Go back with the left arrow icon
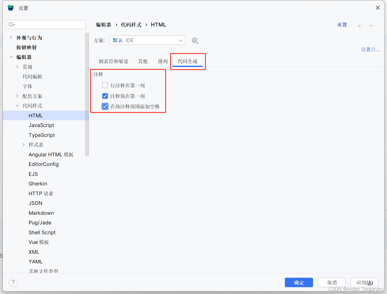This screenshot has height=294, width=387. (x=360, y=25)
